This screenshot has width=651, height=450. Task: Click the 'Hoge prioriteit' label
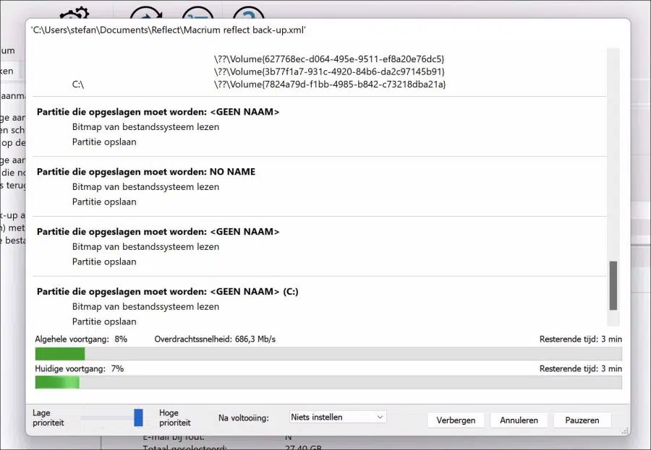pos(175,417)
